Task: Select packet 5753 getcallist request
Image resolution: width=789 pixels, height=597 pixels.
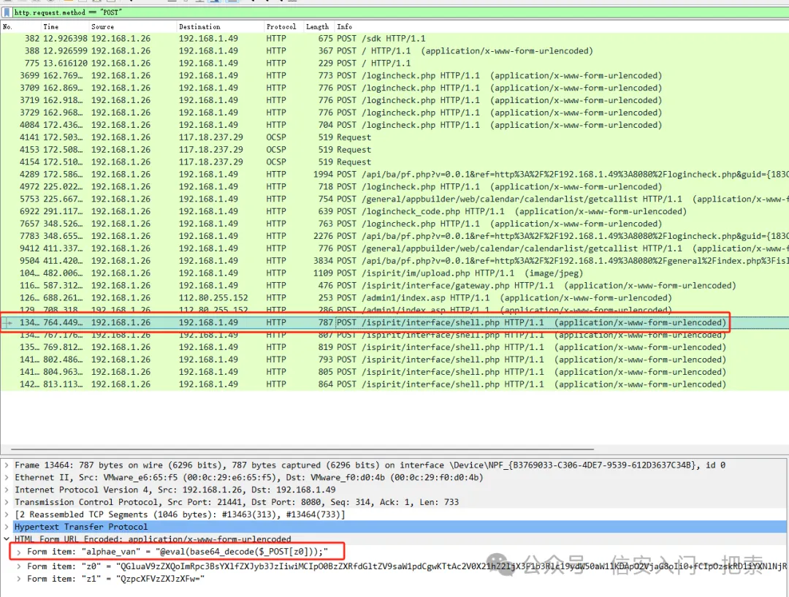Action: 394,199
